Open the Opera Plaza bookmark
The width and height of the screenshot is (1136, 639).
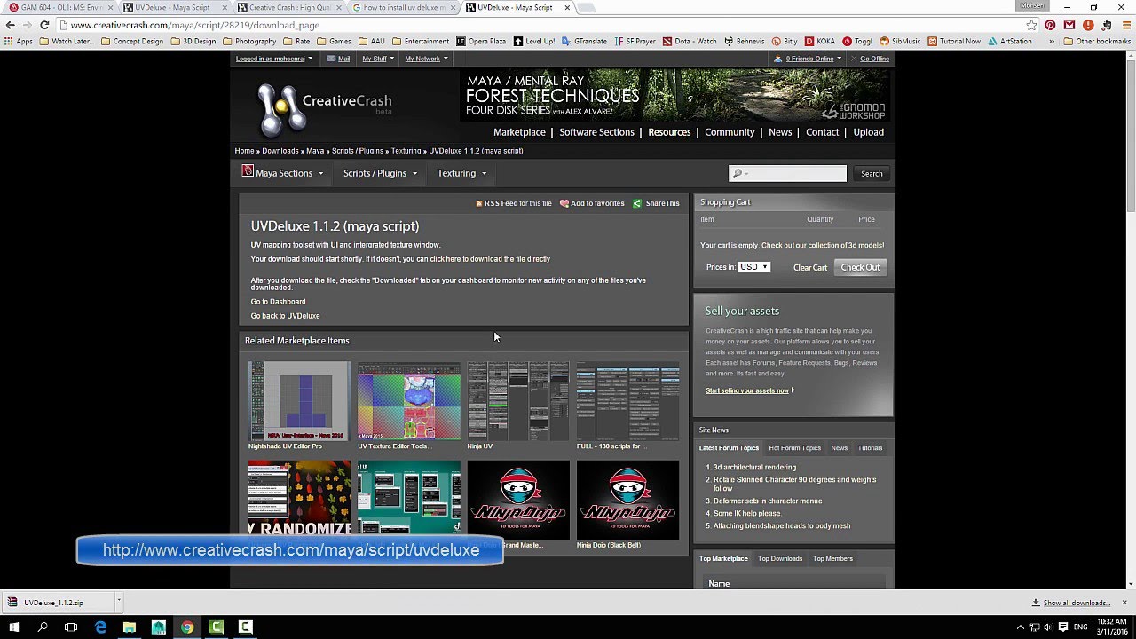tap(481, 41)
